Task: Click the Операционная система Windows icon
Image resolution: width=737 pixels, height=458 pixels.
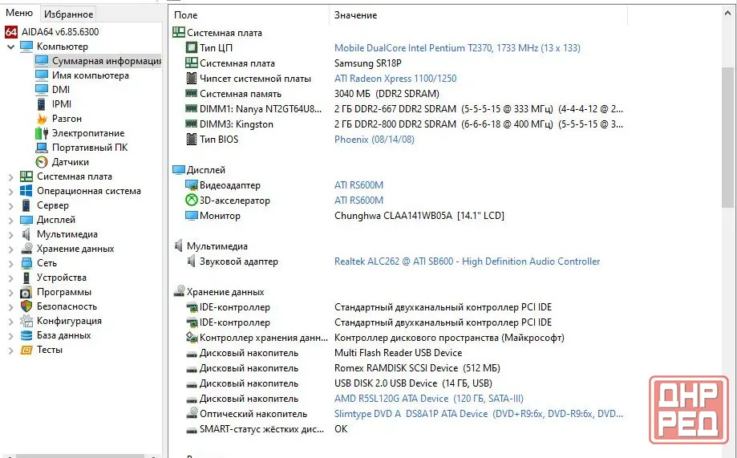Action: (26, 191)
